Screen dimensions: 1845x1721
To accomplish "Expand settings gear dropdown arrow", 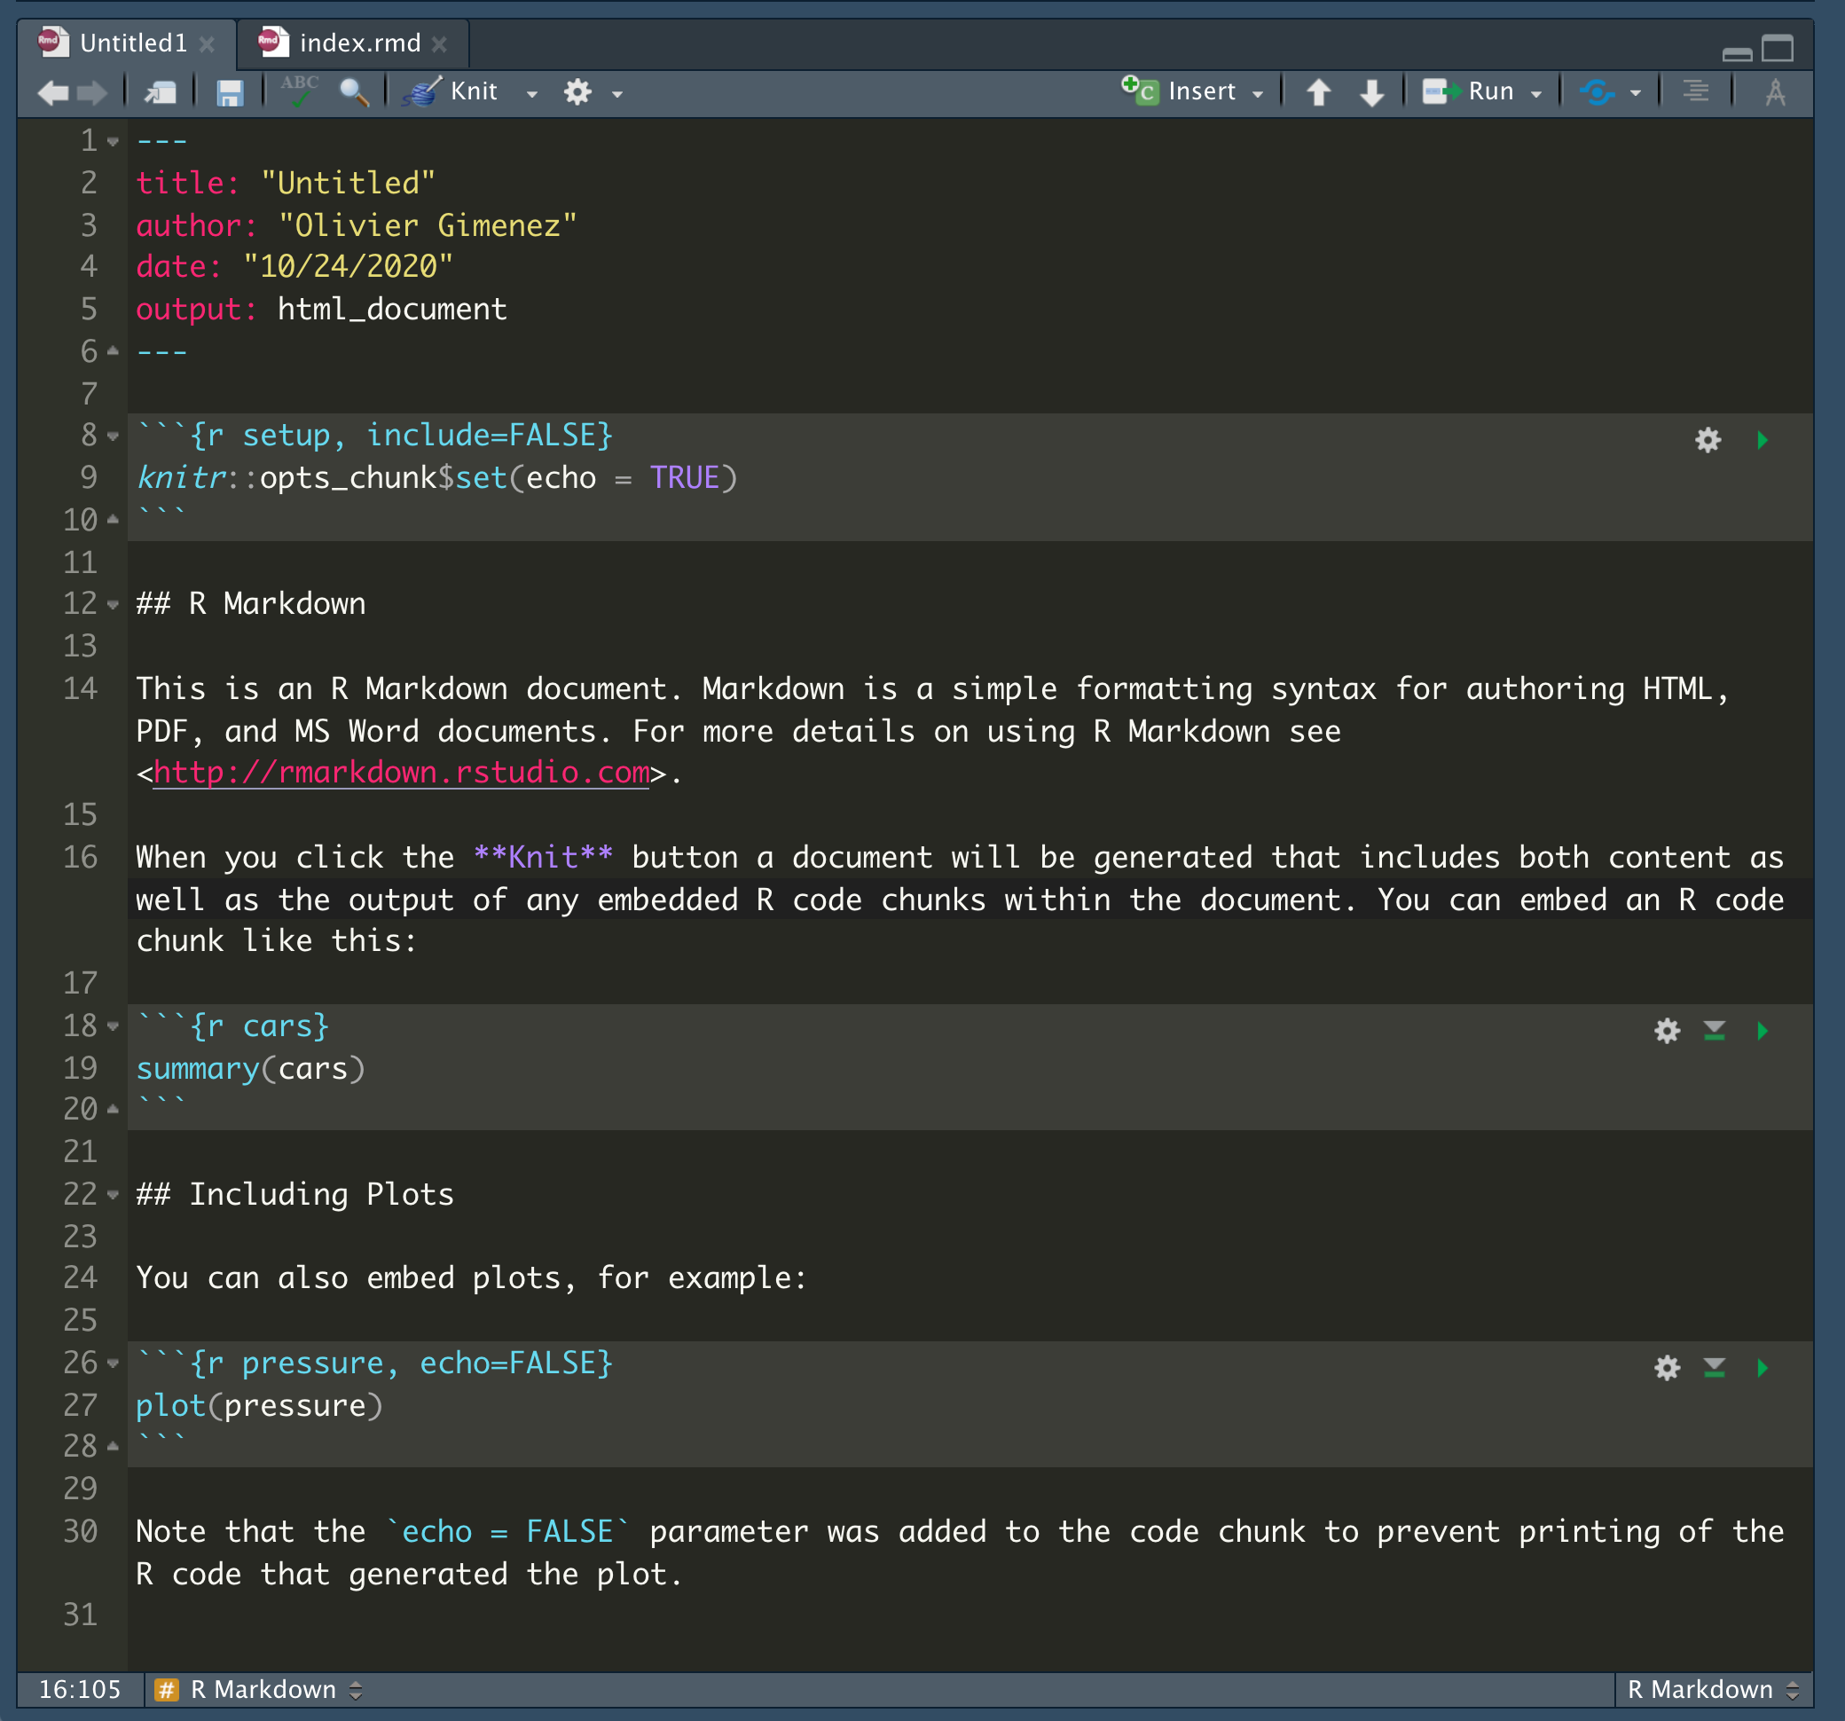I will [x=617, y=94].
